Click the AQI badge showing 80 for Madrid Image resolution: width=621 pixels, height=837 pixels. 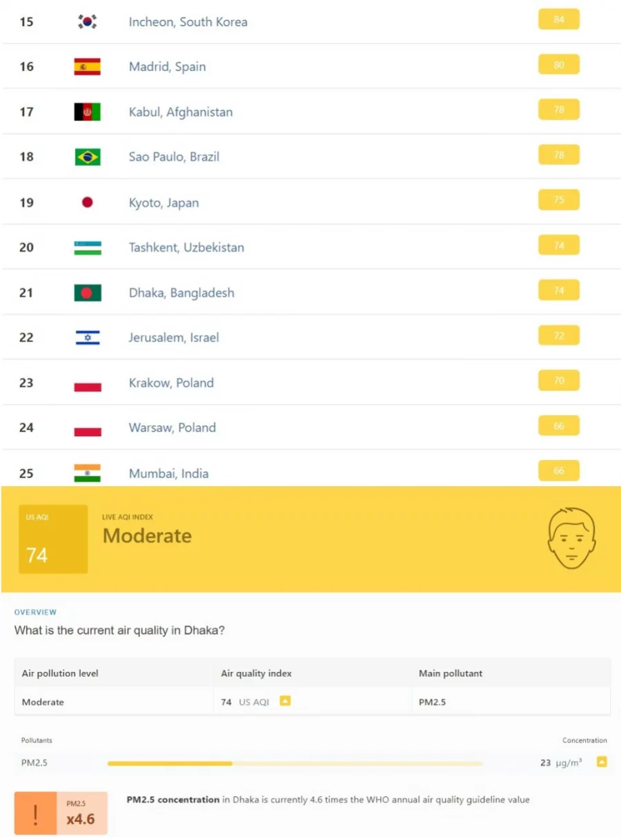[x=559, y=65]
